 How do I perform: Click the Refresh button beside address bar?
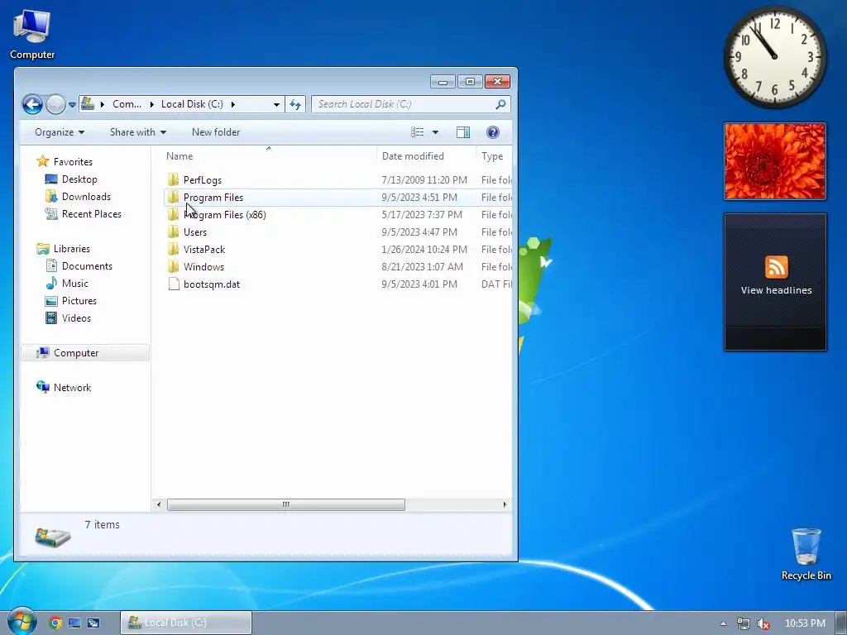pos(295,104)
